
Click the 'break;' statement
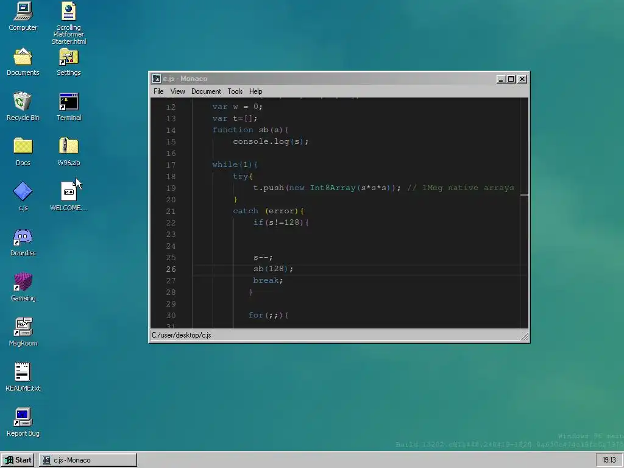click(x=268, y=280)
